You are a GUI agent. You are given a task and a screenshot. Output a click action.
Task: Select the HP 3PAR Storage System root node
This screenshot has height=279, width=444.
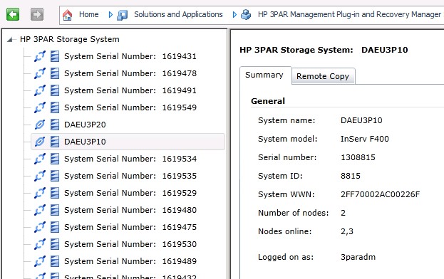pyautogui.click(x=70, y=39)
